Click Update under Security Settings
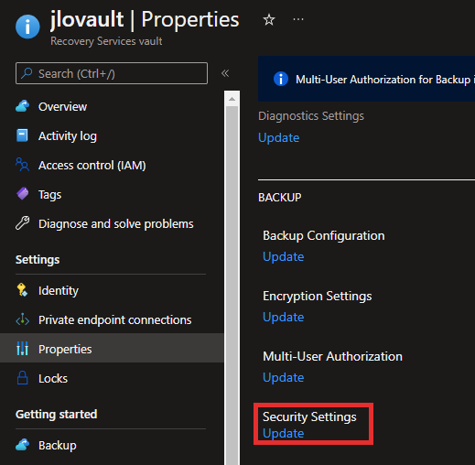 (283, 433)
